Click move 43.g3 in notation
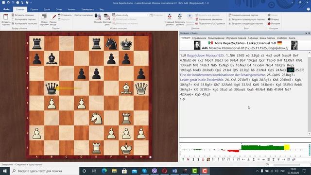The image size is (311, 175). pyautogui.click(x=206, y=94)
